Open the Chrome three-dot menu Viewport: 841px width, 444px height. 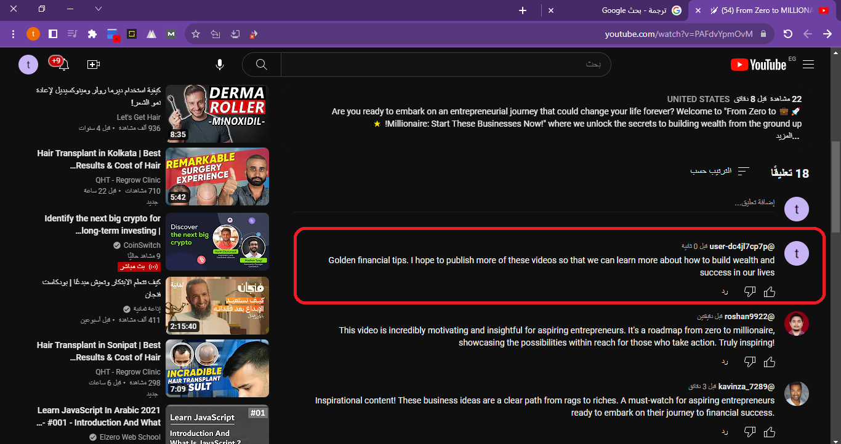[14, 34]
